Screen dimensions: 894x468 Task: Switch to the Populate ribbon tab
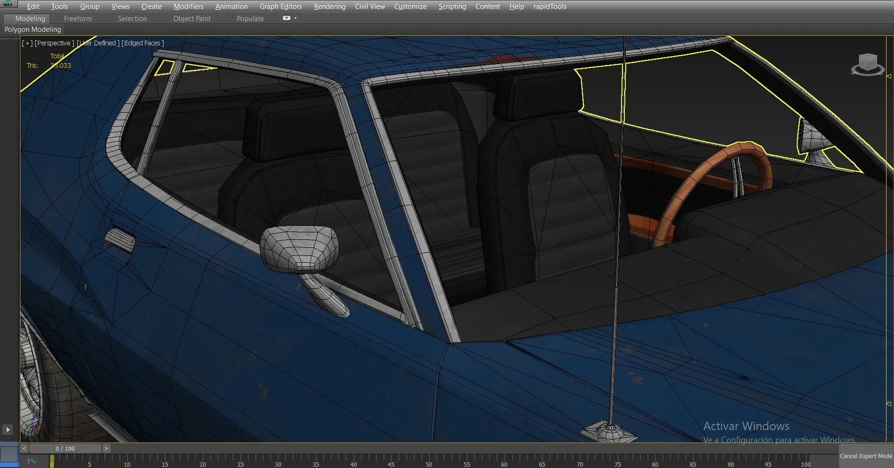coord(250,19)
